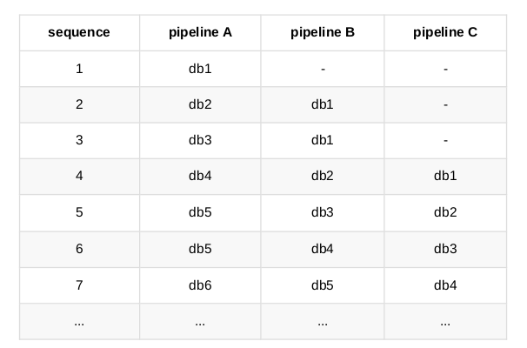The image size is (527, 348).
Task: Select db1 in pipeline C column
Action: (444, 177)
